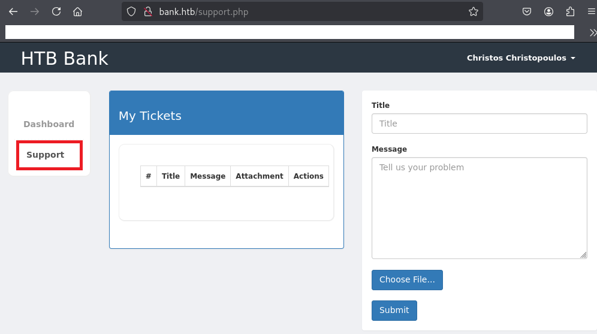597x334 pixels.
Task: Click the tracking protection shield icon
Action: tap(132, 11)
